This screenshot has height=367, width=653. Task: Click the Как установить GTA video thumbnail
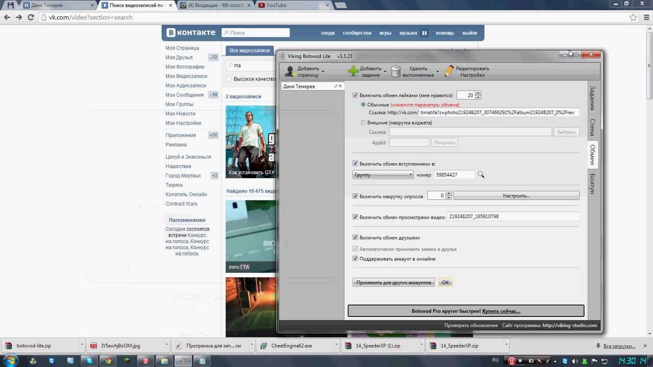point(250,142)
